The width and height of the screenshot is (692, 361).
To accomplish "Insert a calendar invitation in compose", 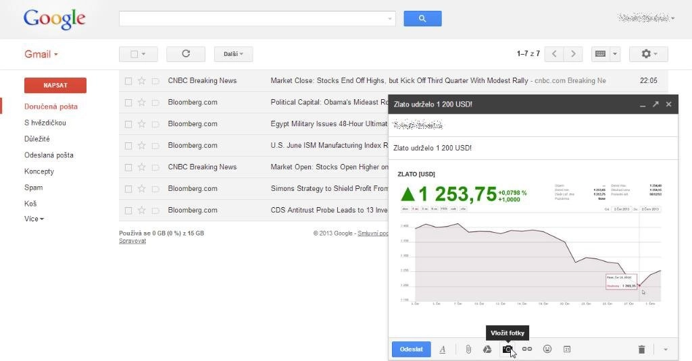I will coord(567,349).
